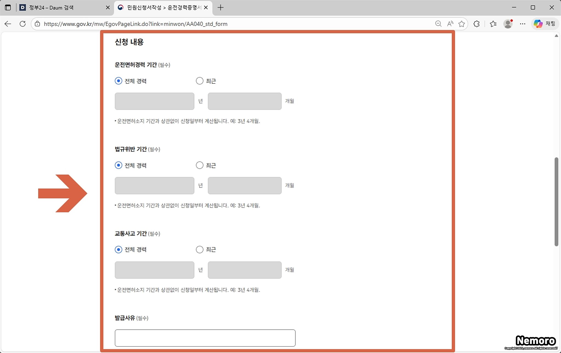Open browser settings and more menu
This screenshot has height=353, width=561.
click(x=523, y=24)
